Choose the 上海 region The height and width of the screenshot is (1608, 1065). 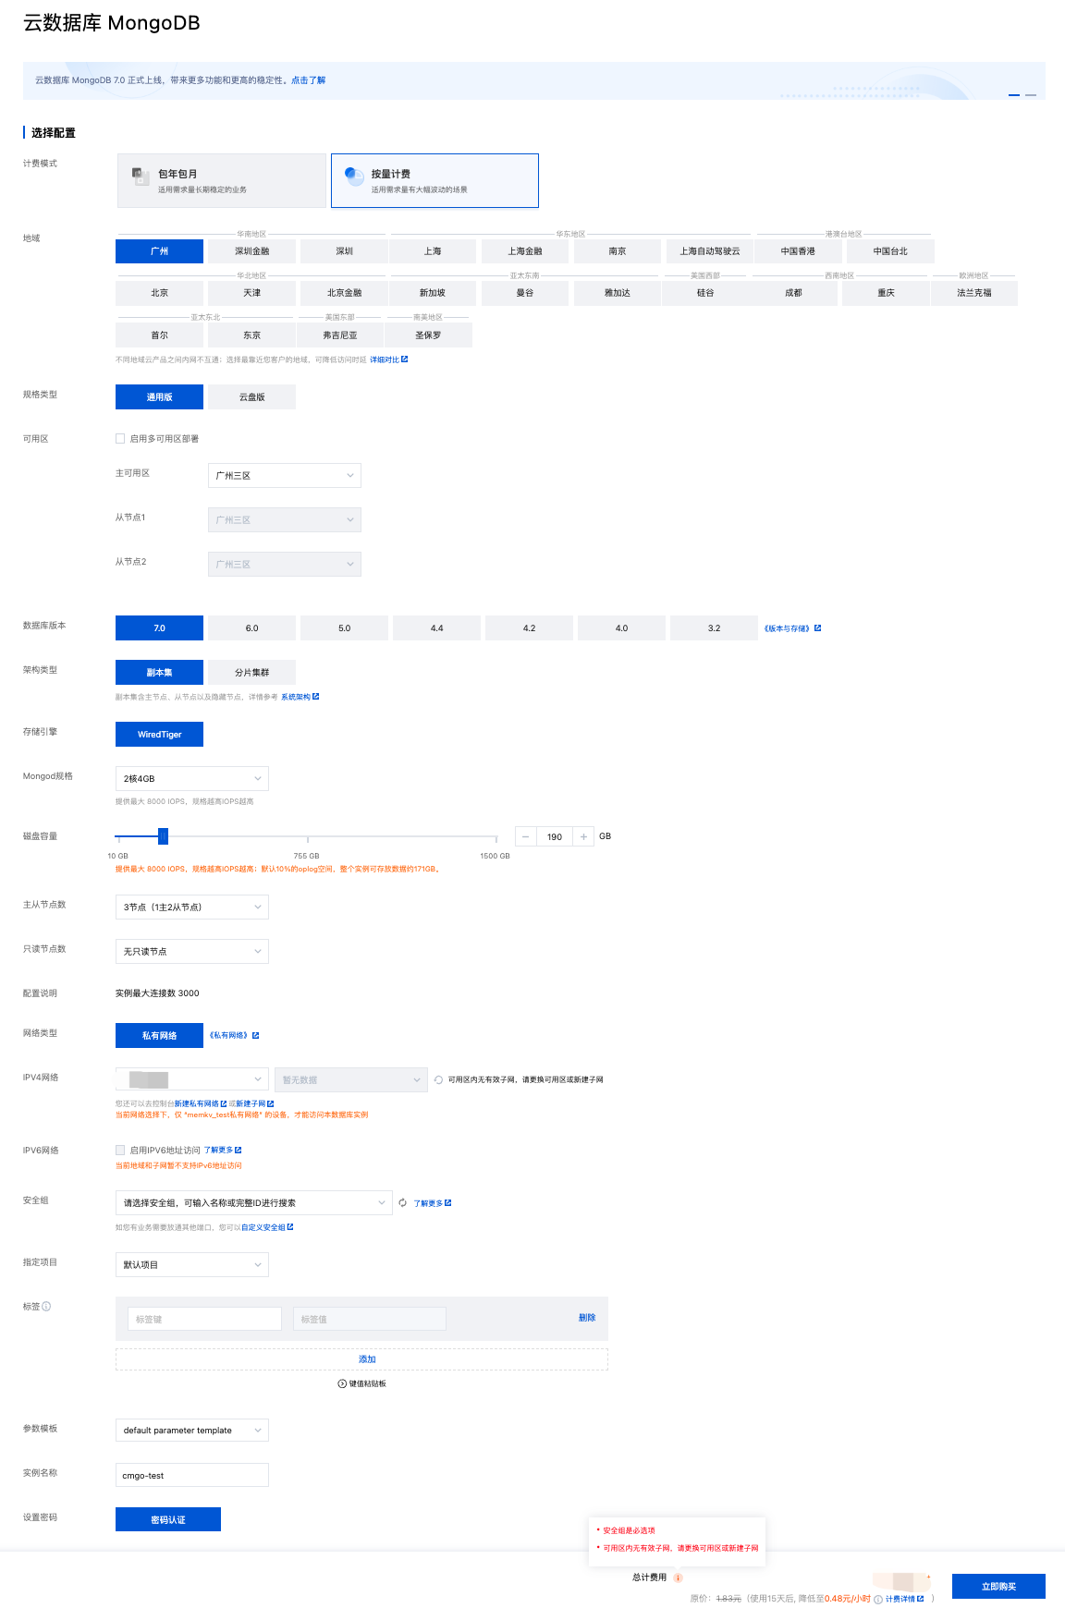click(433, 251)
